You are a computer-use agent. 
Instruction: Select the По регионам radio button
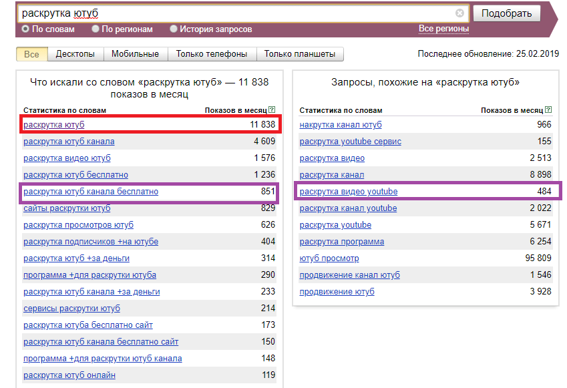(x=96, y=29)
